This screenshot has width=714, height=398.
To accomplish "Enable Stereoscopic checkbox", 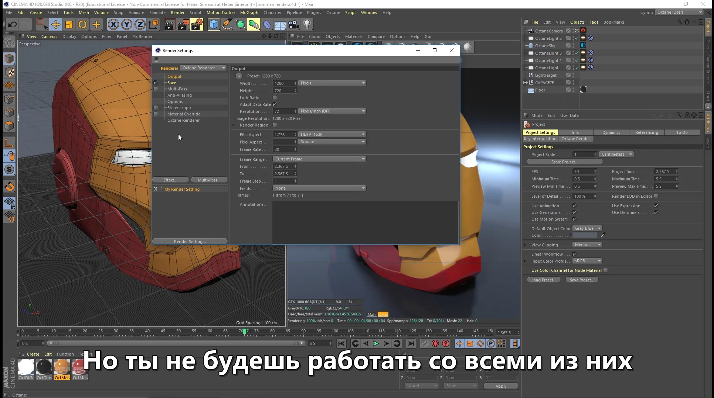I will (156, 108).
